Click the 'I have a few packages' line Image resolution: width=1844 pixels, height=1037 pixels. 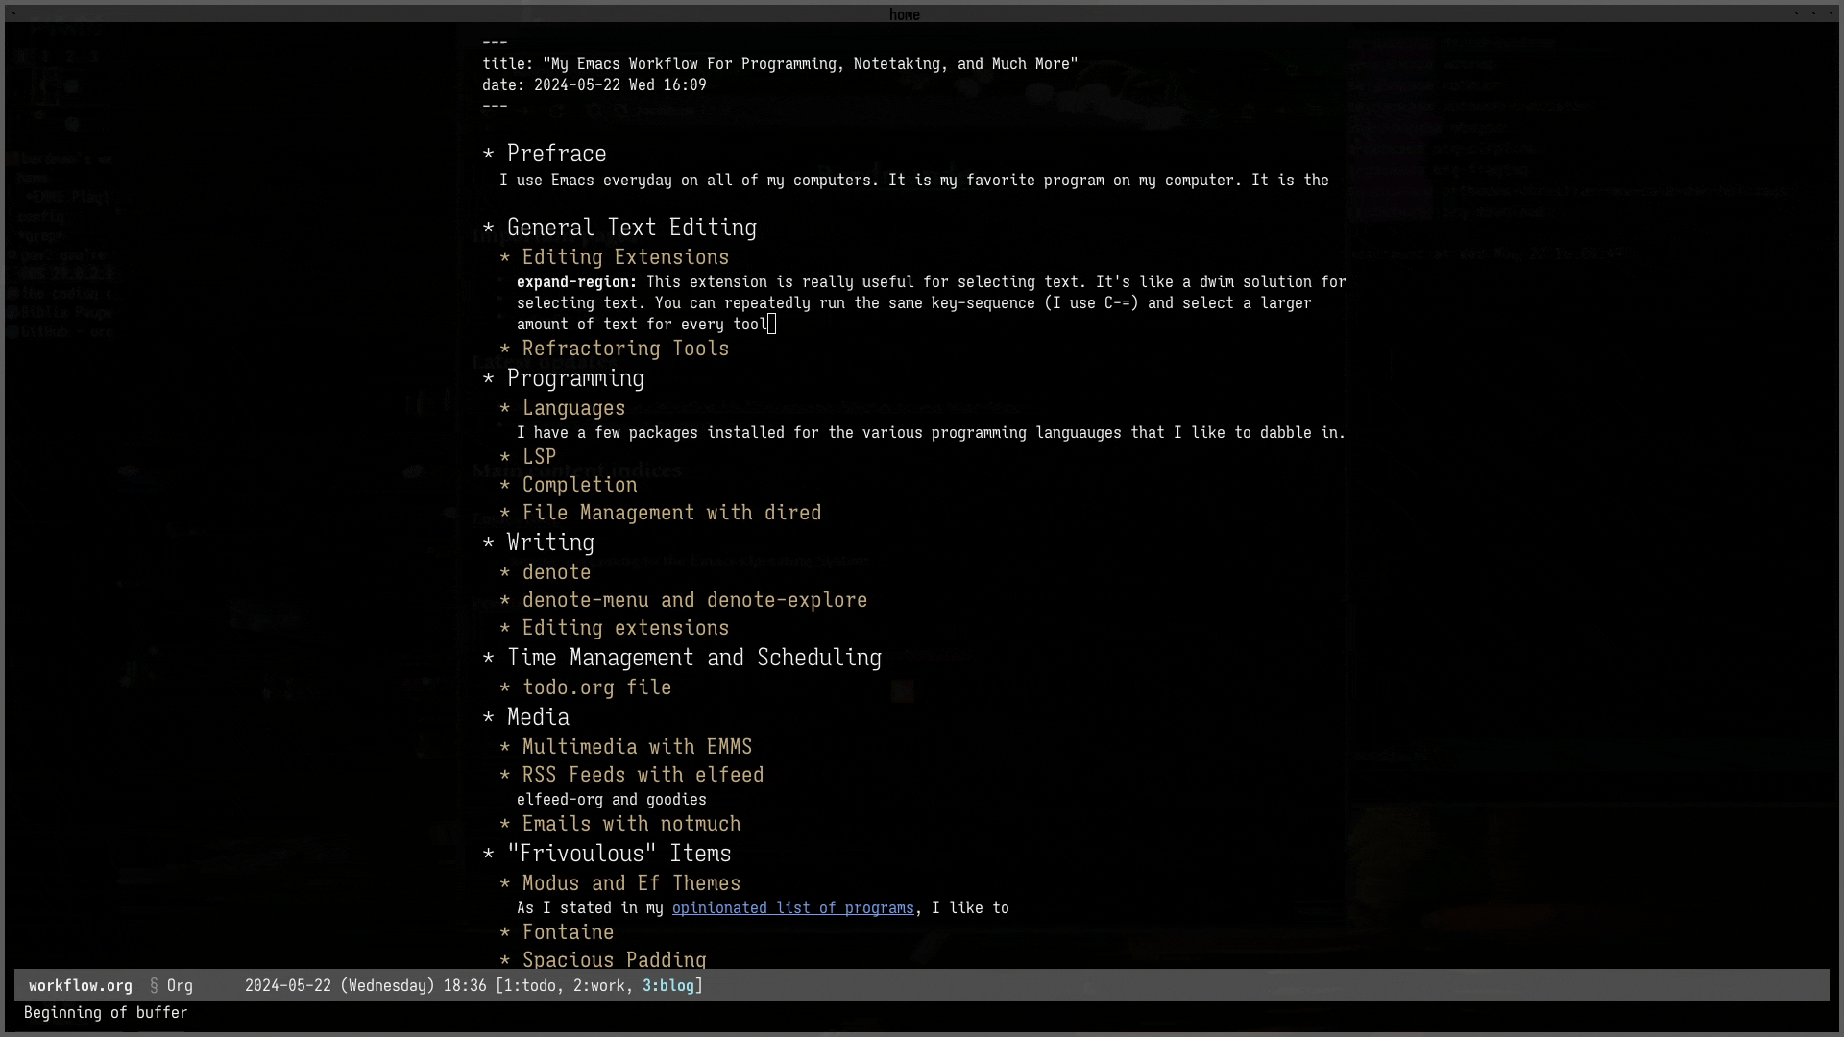tap(931, 433)
